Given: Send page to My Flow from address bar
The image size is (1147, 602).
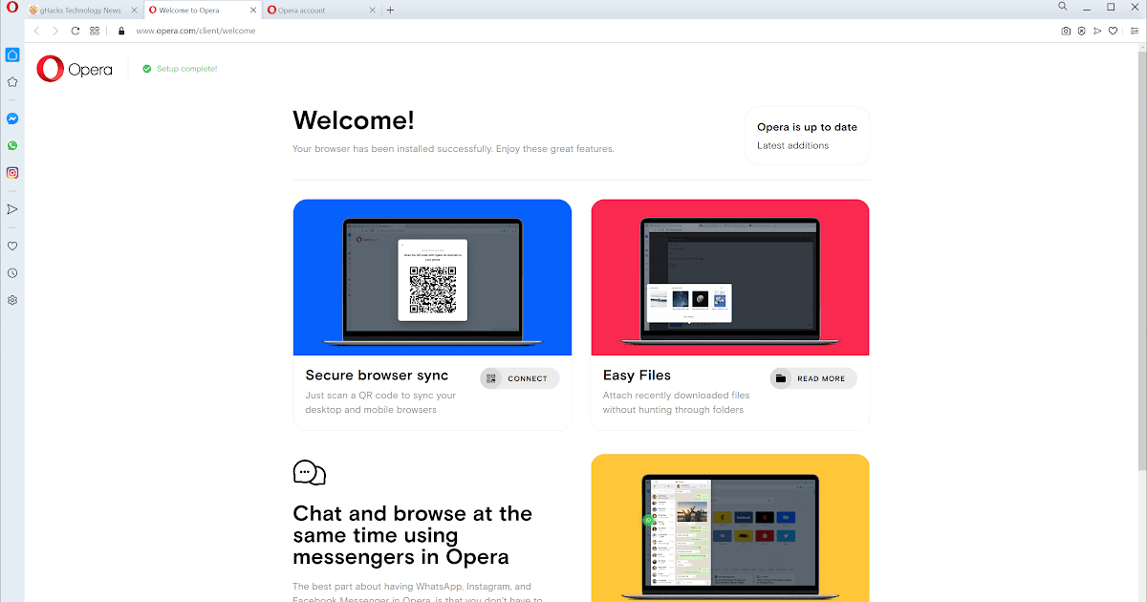Looking at the screenshot, I should pyautogui.click(x=1097, y=31).
